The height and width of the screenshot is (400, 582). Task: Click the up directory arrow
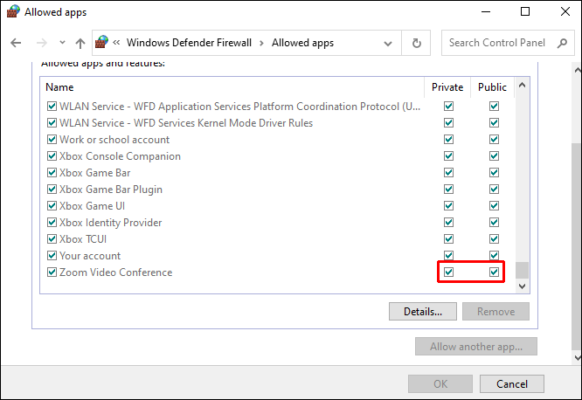(80, 43)
